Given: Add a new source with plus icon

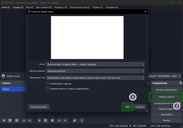Looking at the screenshot, I should (39, 120).
